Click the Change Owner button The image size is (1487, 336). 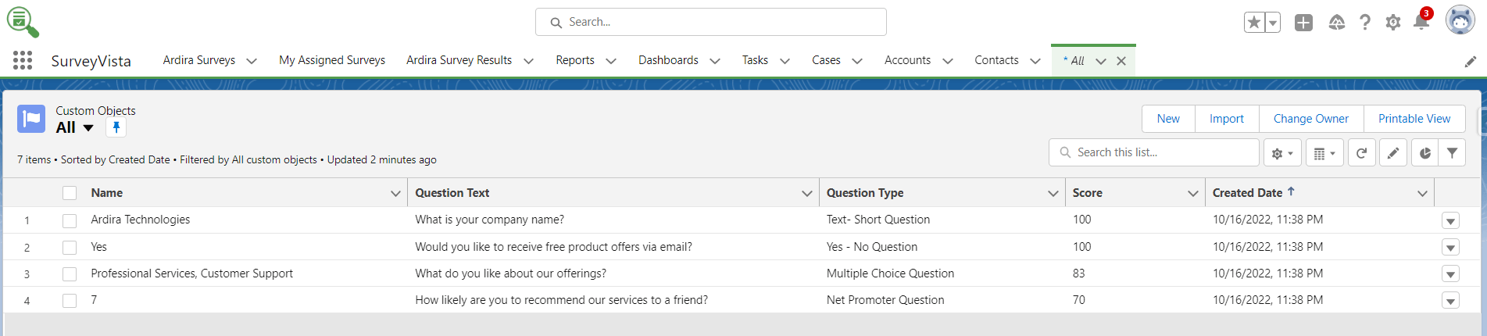point(1310,119)
